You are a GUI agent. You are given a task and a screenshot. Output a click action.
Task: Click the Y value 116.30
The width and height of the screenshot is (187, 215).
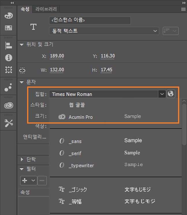click(x=108, y=56)
